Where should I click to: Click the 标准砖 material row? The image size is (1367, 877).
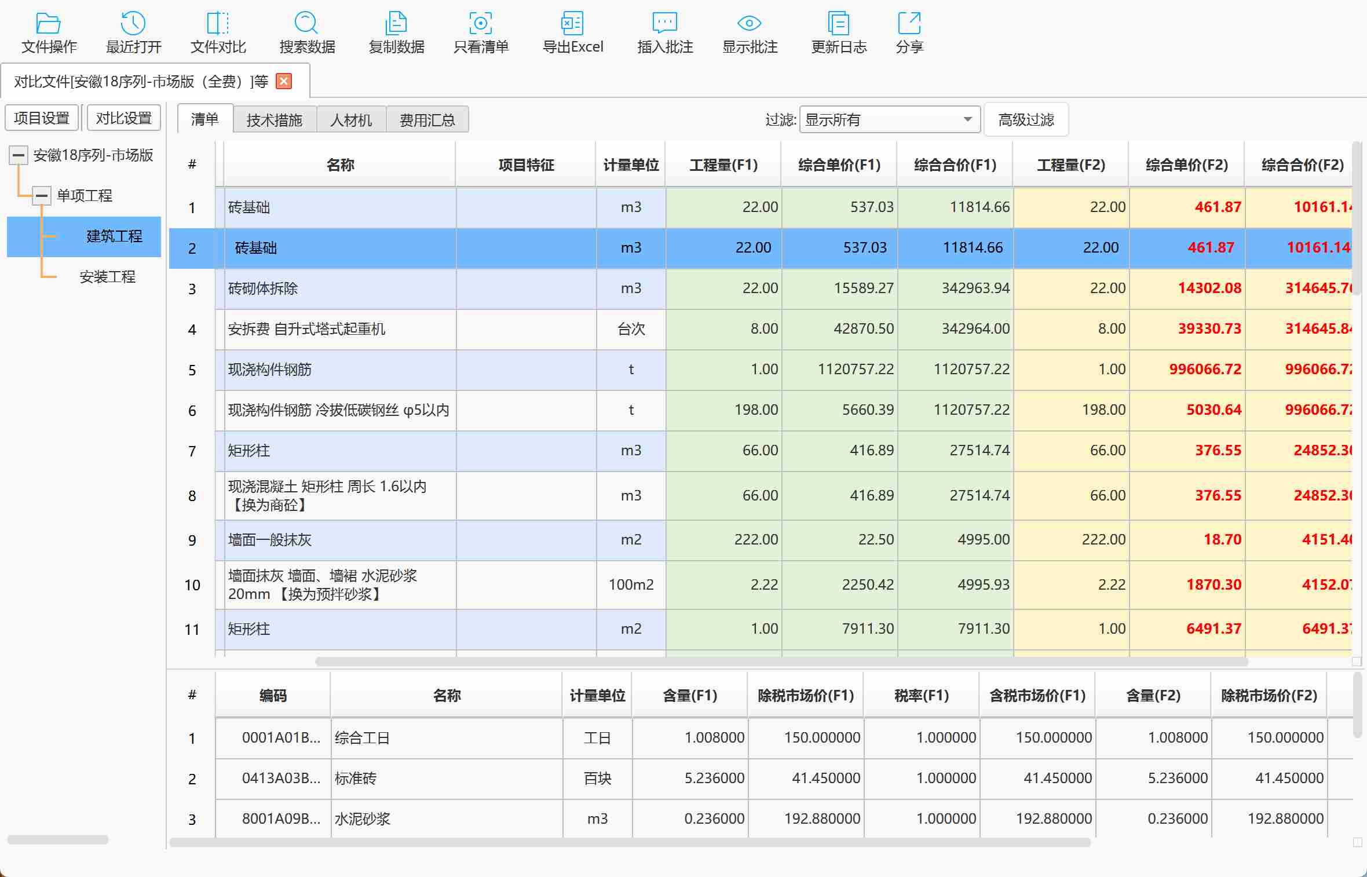(x=761, y=779)
